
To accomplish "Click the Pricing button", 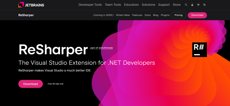I will pyautogui.click(x=179, y=15).
